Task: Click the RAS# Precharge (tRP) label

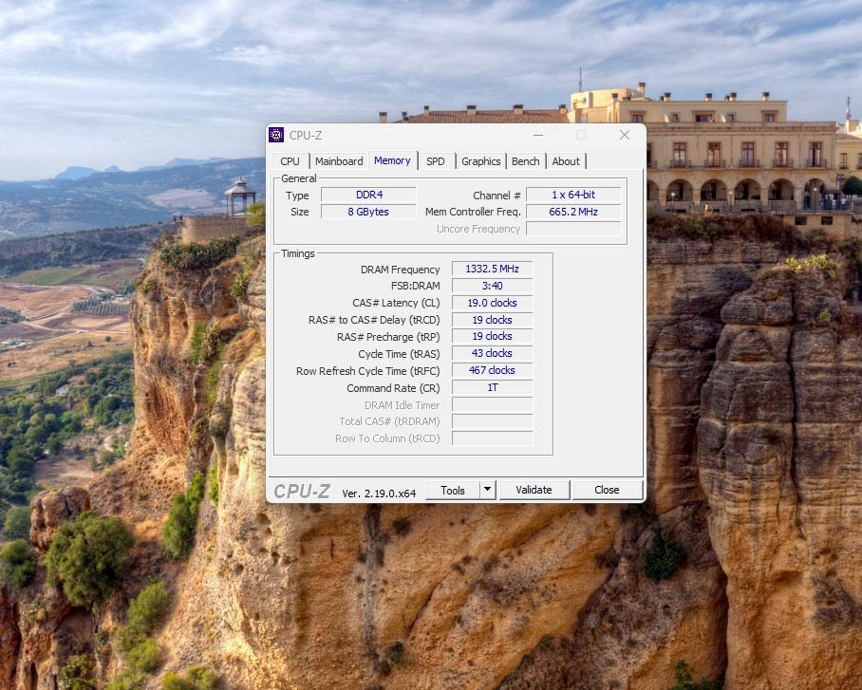Action: coord(388,337)
